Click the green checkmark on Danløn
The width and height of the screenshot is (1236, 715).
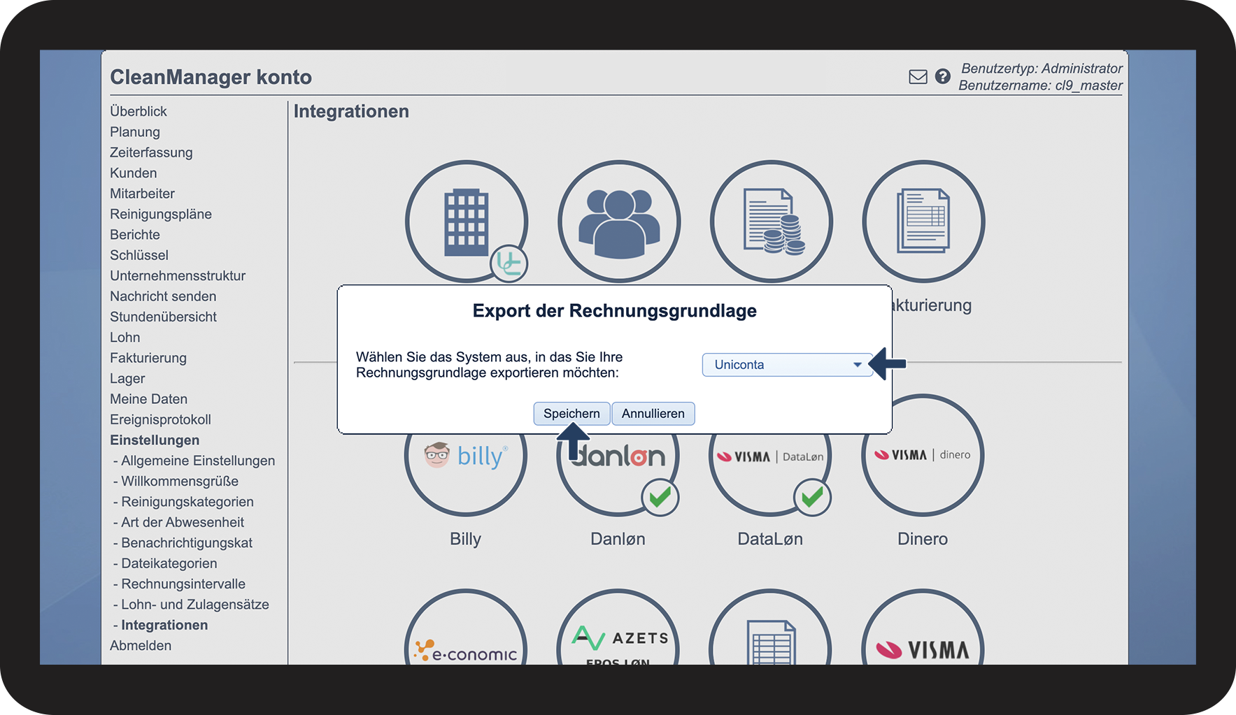point(660,497)
